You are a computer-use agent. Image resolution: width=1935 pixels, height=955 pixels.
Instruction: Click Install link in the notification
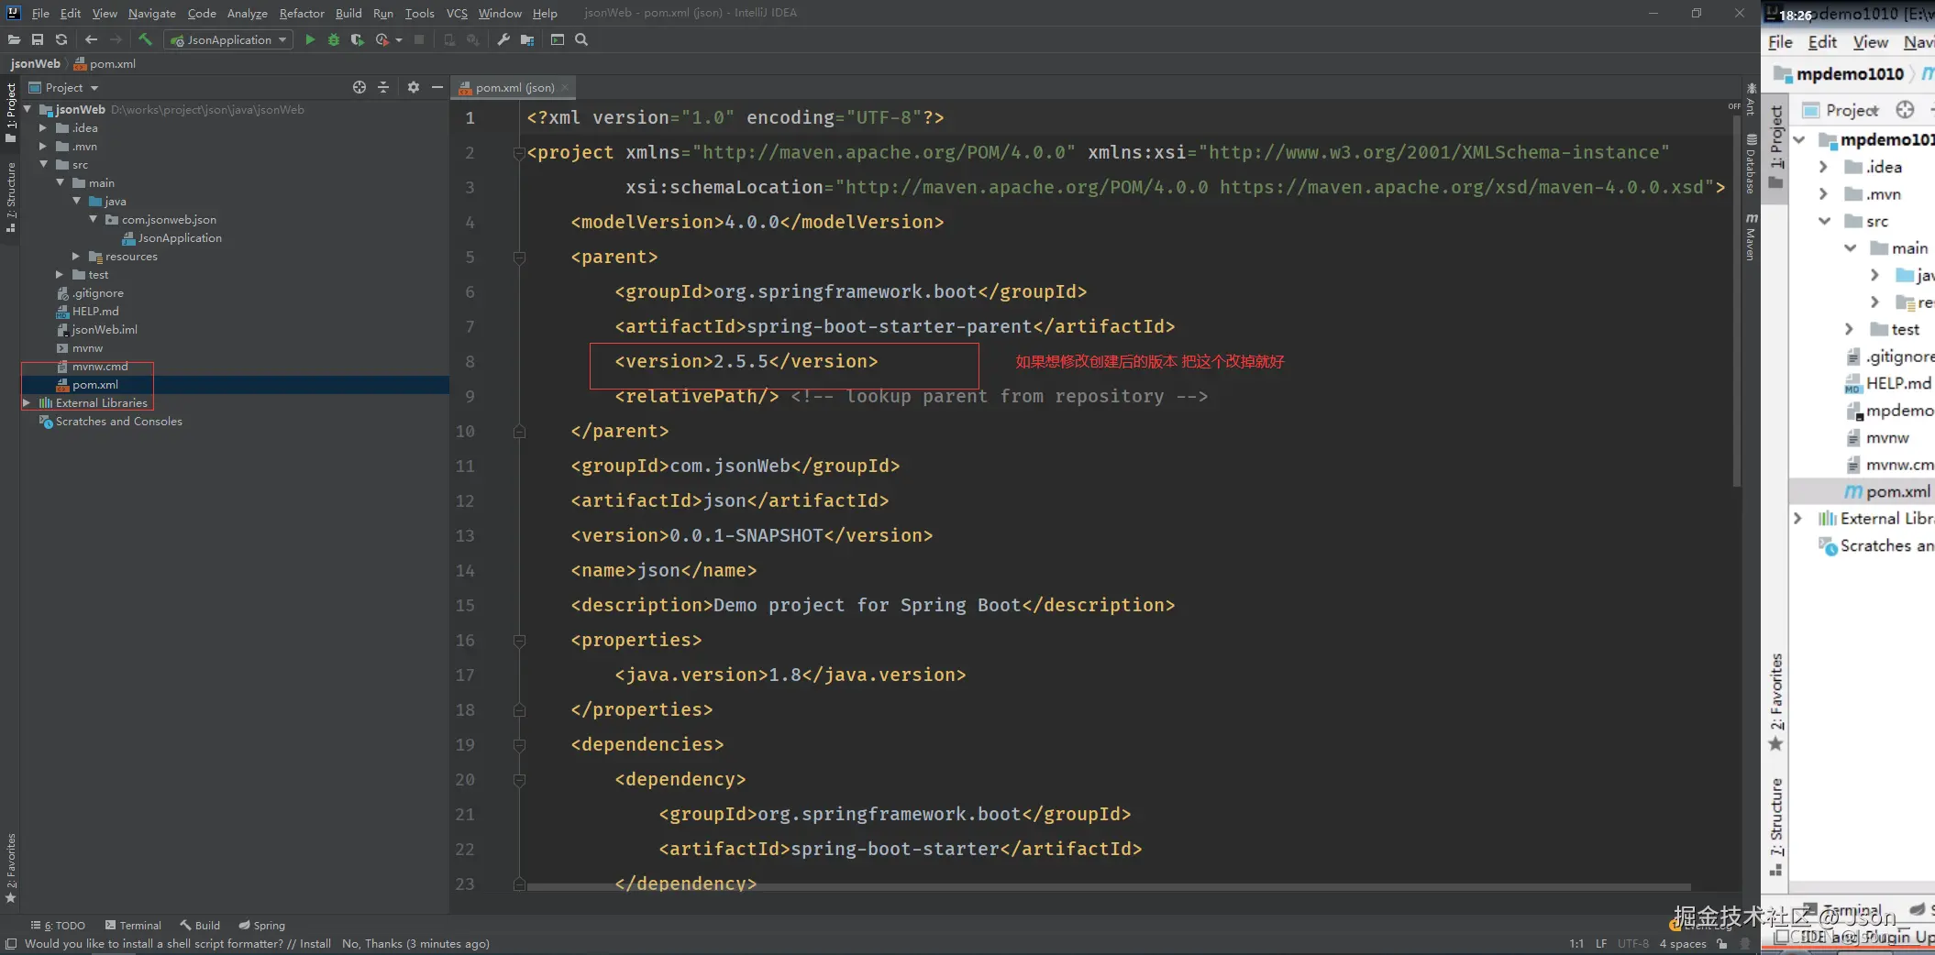click(315, 943)
